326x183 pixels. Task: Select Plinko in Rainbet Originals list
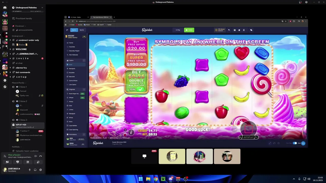click(75, 101)
